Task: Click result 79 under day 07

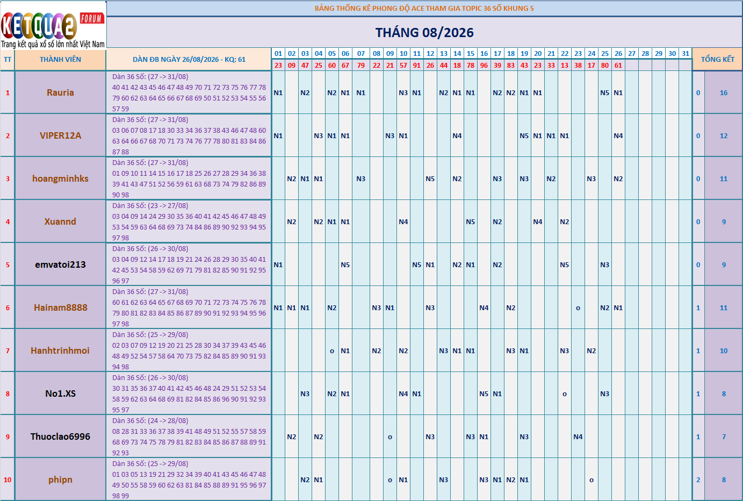Action: coord(361,65)
